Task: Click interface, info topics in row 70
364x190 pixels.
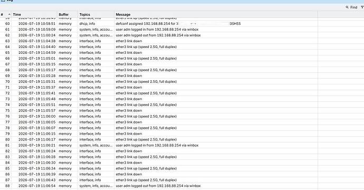Action: pos(90,81)
